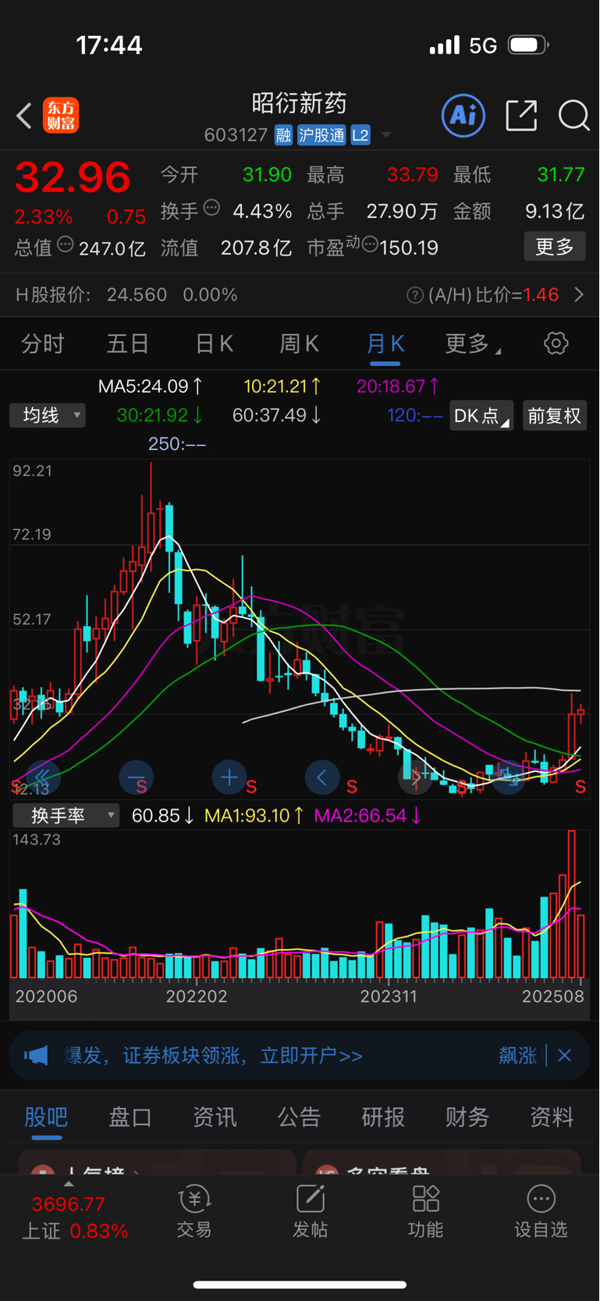This screenshot has height=1301, width=600.
Task: Open the 更多 chart period dropdown
Action: tap(473, 343)
